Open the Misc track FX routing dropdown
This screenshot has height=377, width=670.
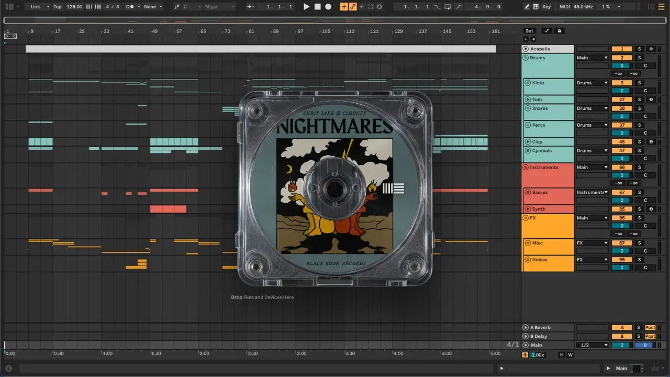point(593,243)
